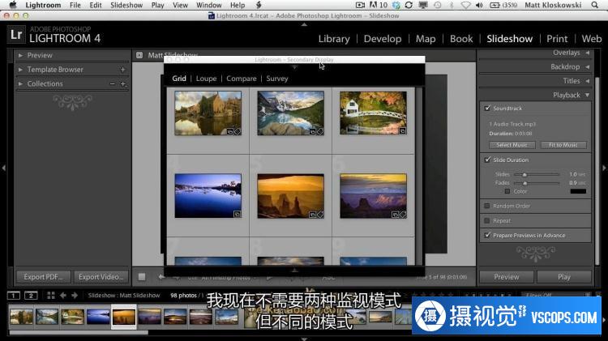Enable the Random Order checkbox
The image size is (608, 341).
click(487, 206)
